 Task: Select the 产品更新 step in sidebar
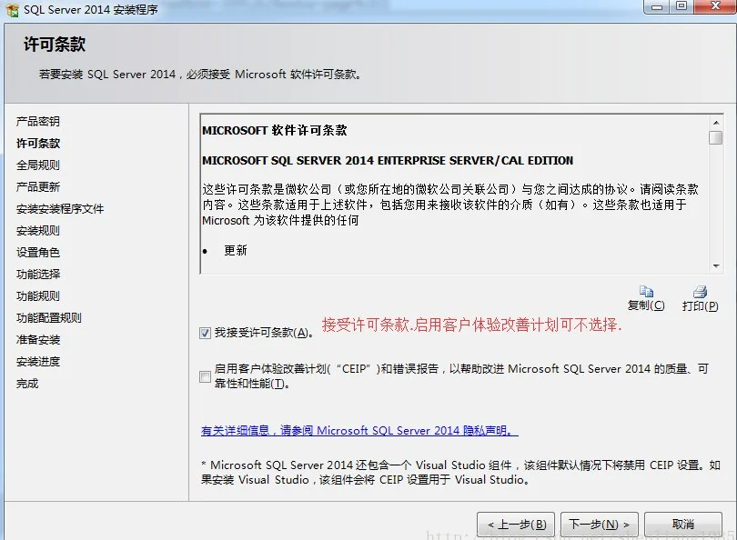[x=38, y=187]
